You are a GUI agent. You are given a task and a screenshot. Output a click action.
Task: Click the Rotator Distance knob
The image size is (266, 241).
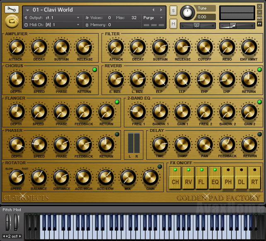pos(61,177)
